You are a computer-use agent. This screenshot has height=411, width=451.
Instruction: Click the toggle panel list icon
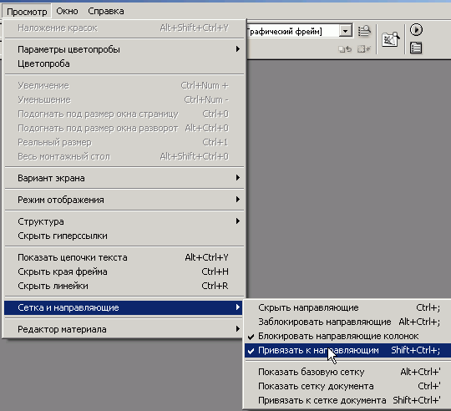pyautogui.click(x=416, y=48)
